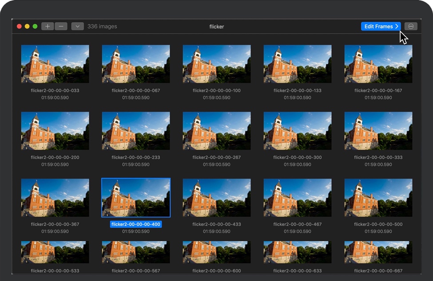Select thumbnail flicker2-00-00-00-167

tap(378, 64)
